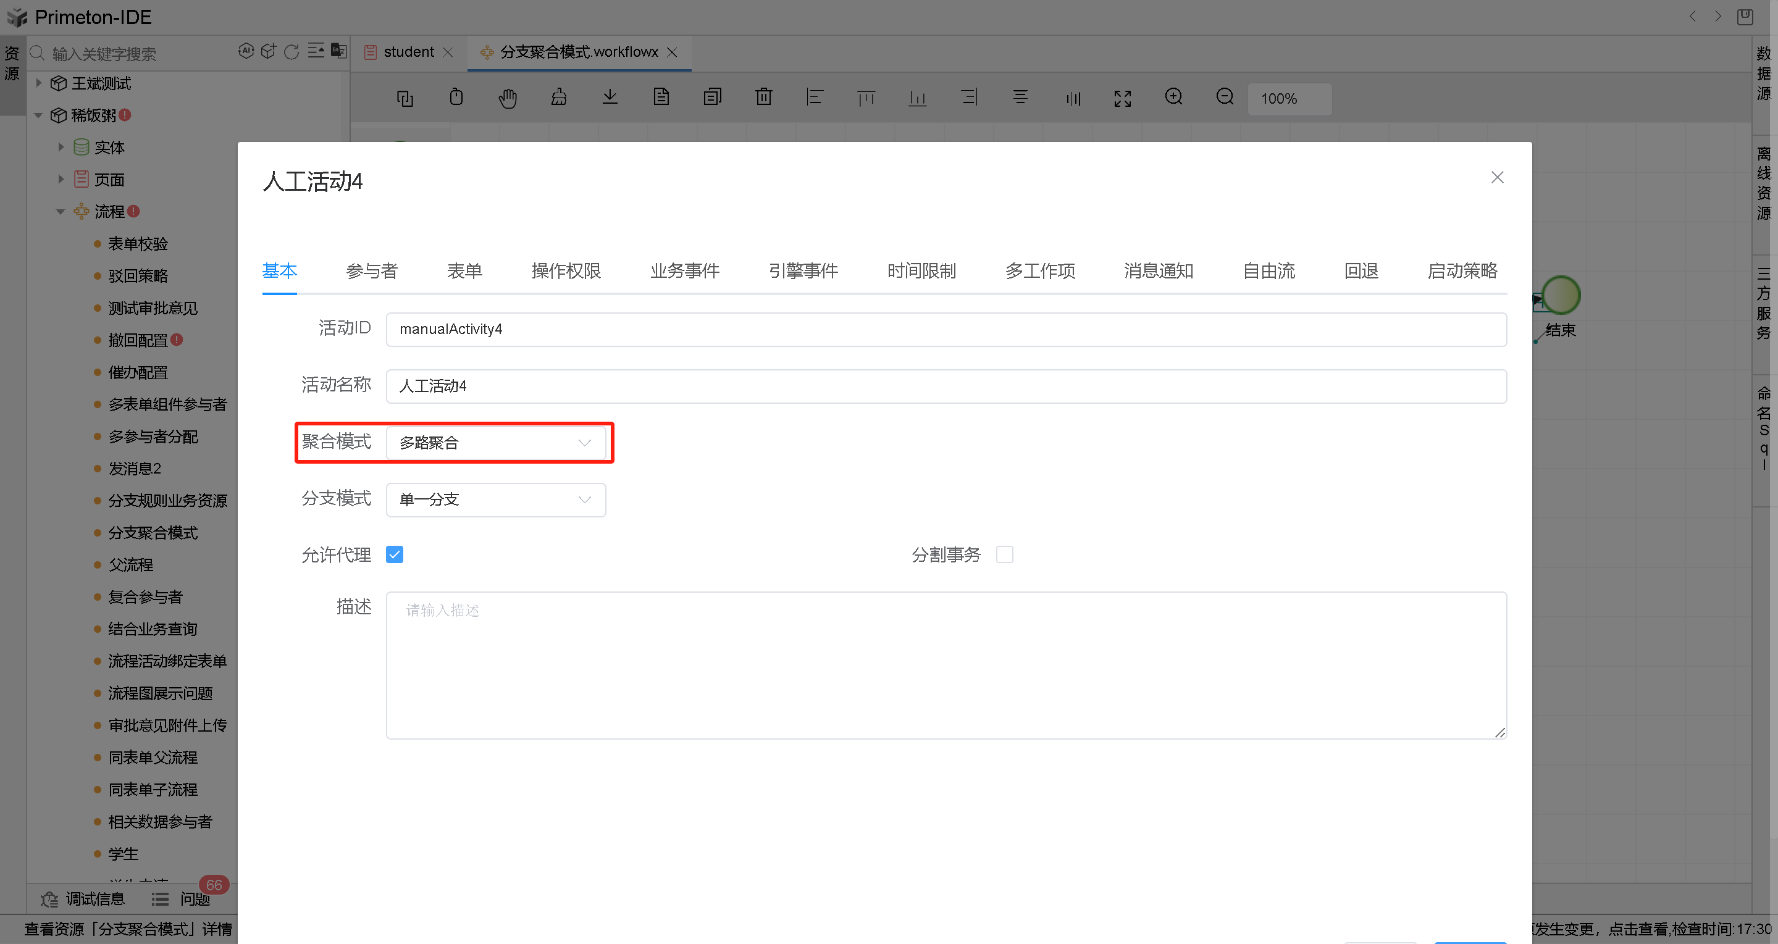Screen dimensions: 1778x944
Task: Switch to the 时间限制 tab
Action: [921, 271]
